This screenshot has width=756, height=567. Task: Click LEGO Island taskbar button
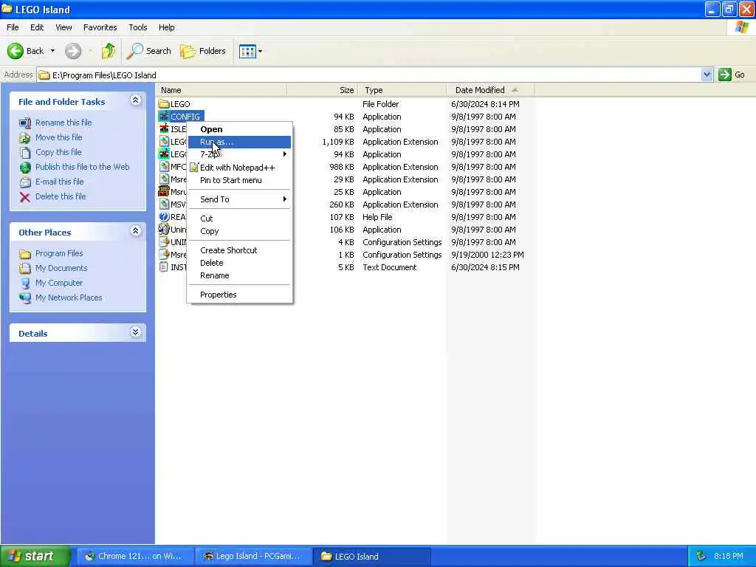pyautogui.click(x=372, y=556)
